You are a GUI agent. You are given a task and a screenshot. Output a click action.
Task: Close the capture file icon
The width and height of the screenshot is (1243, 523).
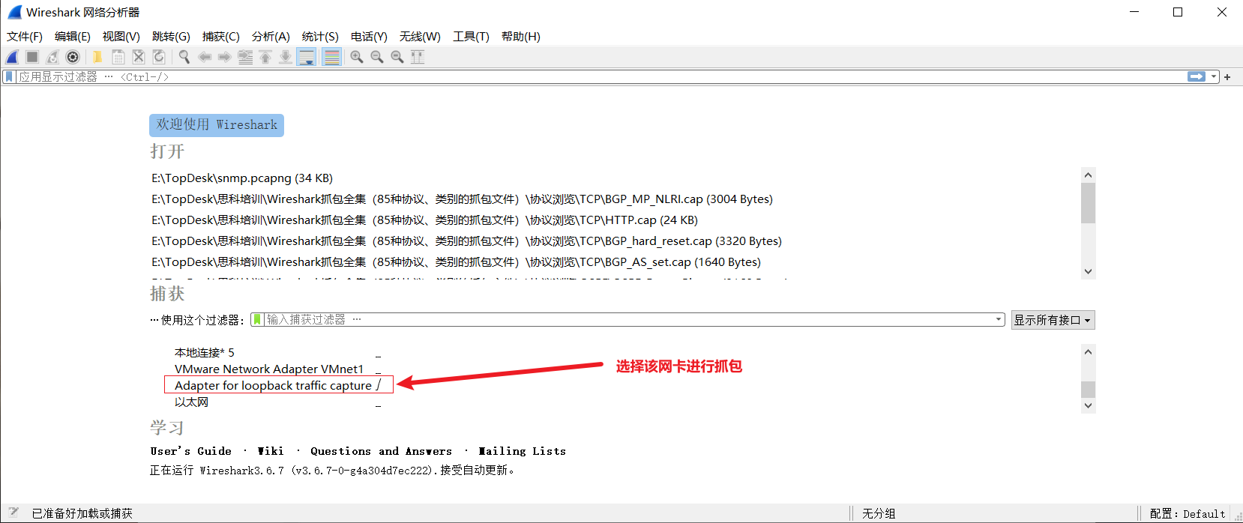click(139, 57)
